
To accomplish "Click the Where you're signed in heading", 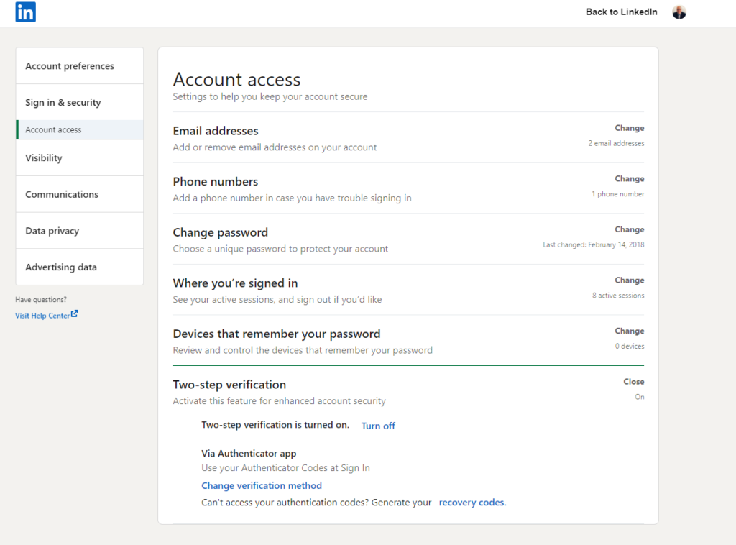I will tap(235, 283).
